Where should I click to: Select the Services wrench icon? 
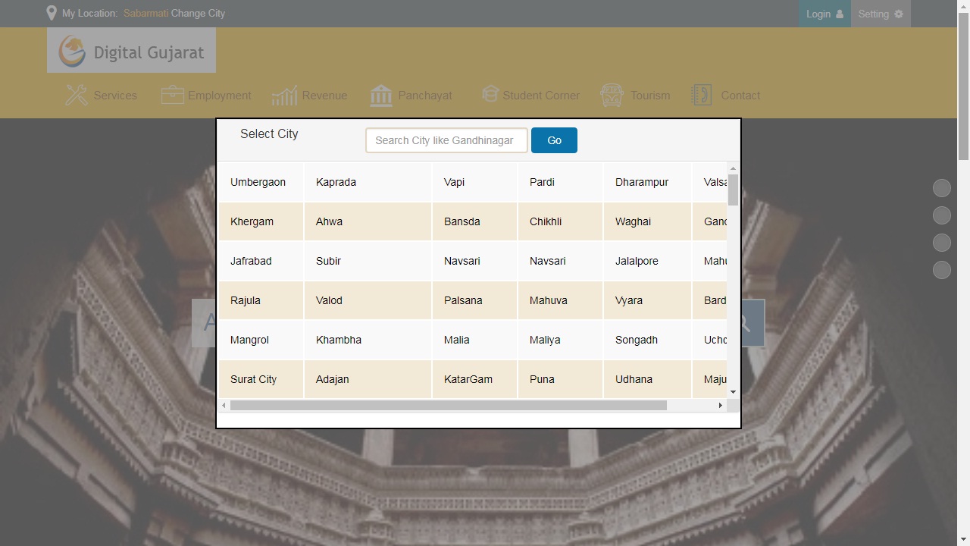(76, 95)
